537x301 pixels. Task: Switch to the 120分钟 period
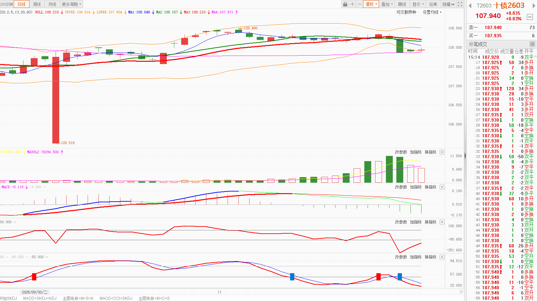7,4
